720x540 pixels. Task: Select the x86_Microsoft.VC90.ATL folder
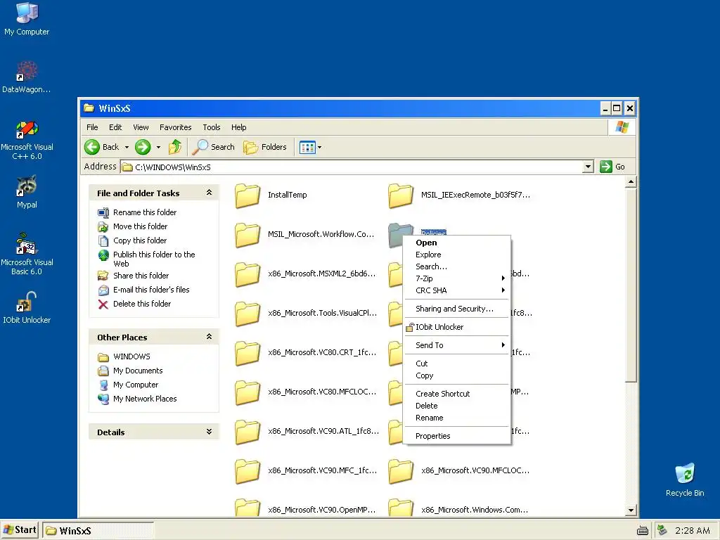click(x=307, y=432)
